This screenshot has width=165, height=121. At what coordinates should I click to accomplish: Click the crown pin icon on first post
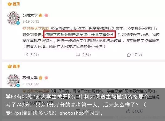pyautogui.click(x=9, y=4)
